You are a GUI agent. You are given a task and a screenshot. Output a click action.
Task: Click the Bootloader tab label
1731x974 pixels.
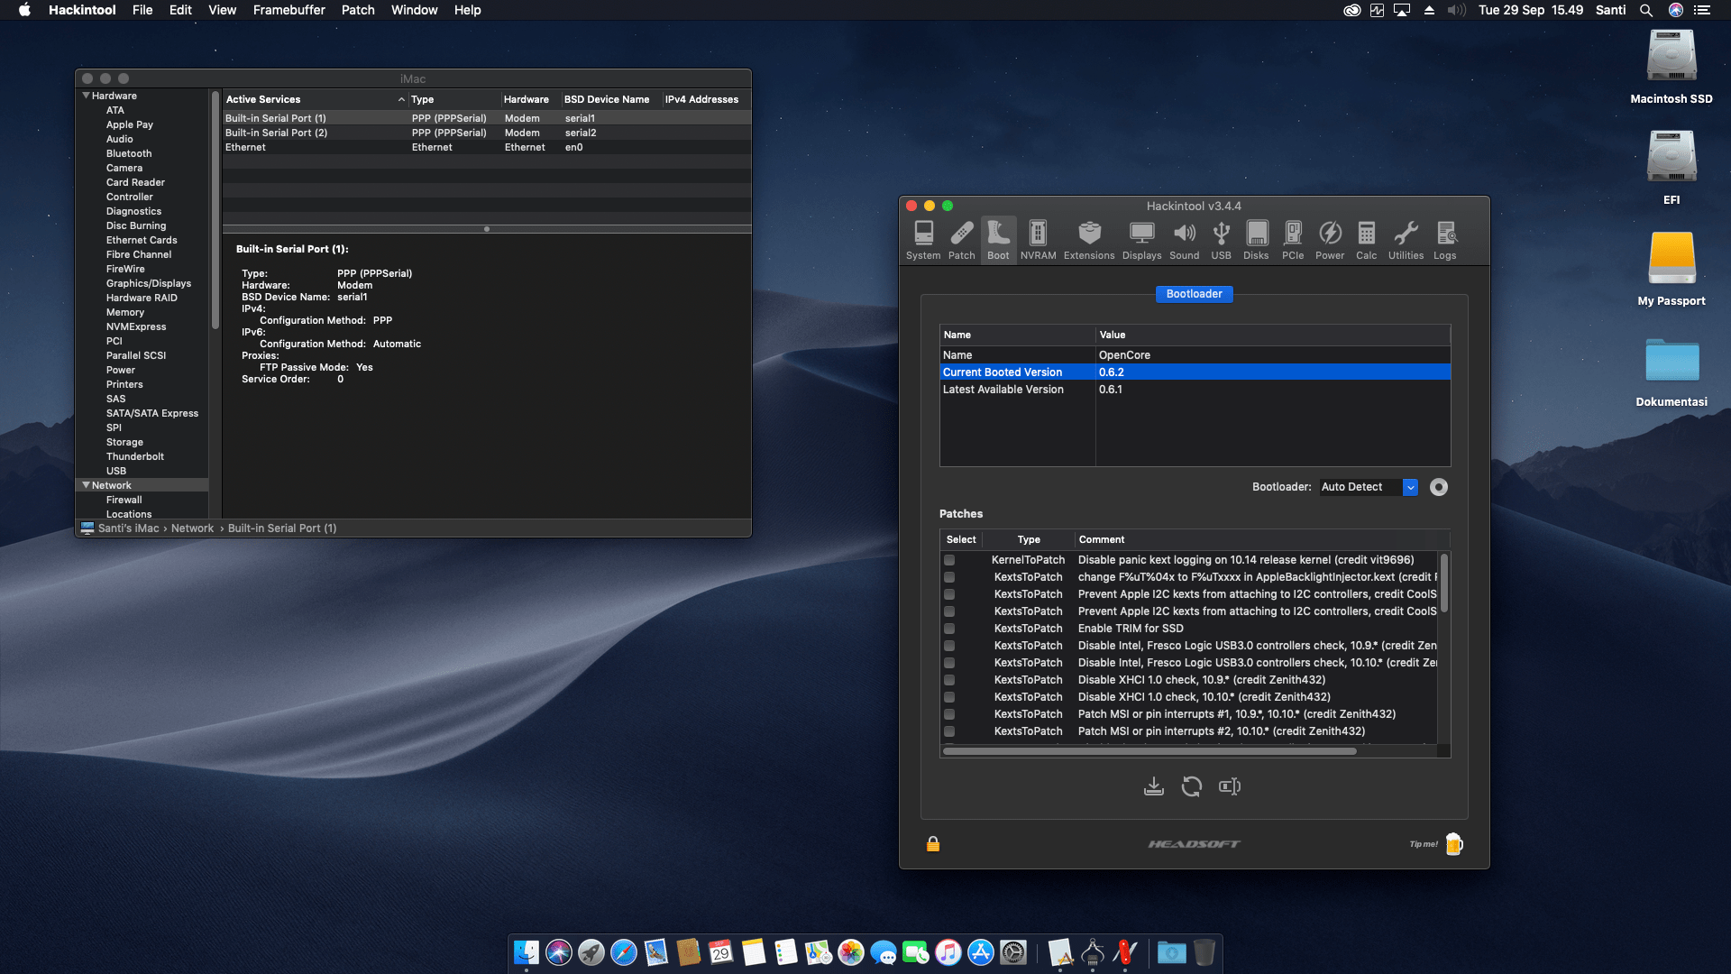pos(1194,294)
